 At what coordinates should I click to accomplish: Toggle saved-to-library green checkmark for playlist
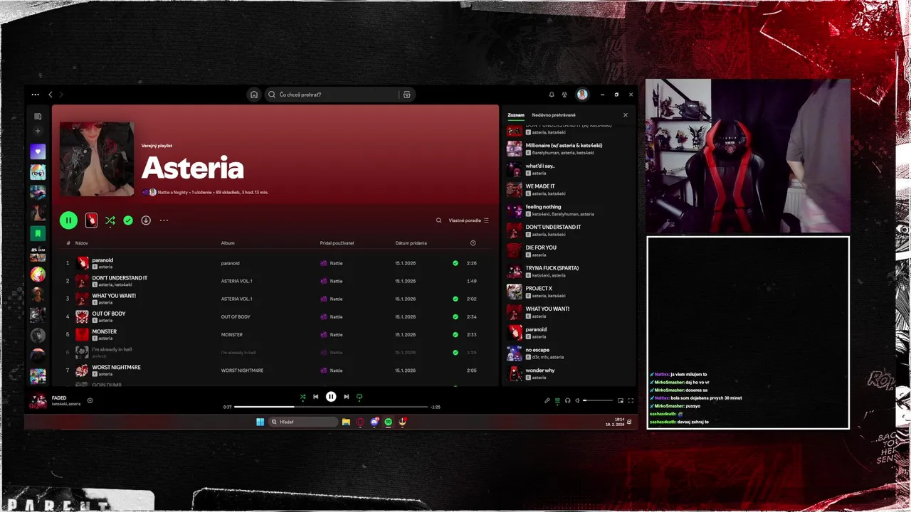(128, 220)
